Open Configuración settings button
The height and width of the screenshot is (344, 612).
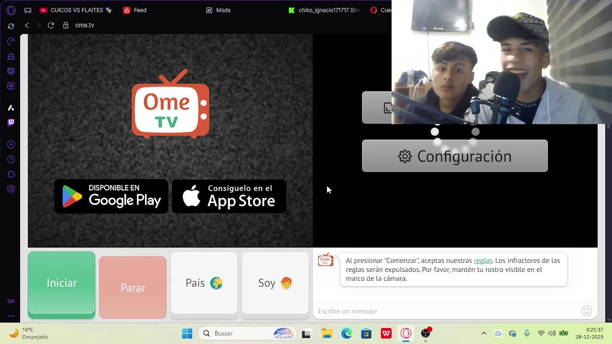(455, 156)
